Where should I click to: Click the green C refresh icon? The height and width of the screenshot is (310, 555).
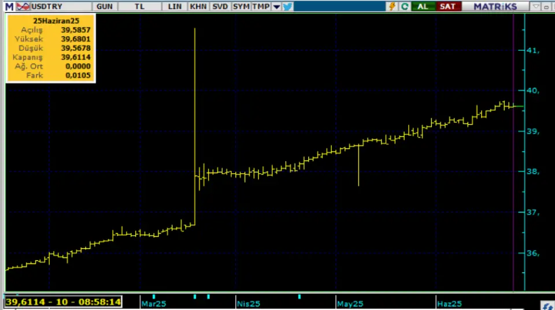tap(405, 6)
